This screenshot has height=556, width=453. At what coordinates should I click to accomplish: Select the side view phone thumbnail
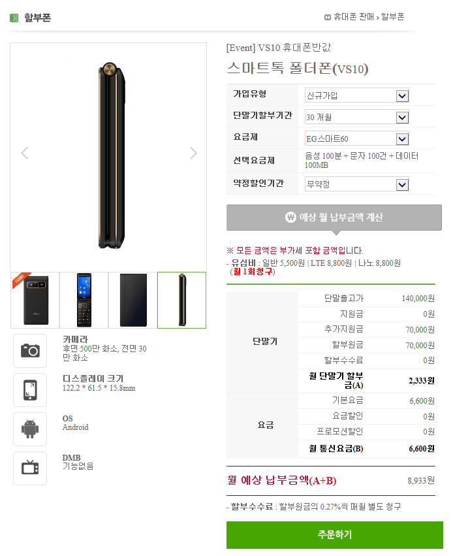click(181, 300)
